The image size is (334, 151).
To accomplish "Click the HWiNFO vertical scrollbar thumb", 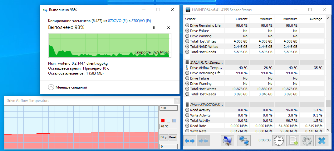I will tap(328, 104).
